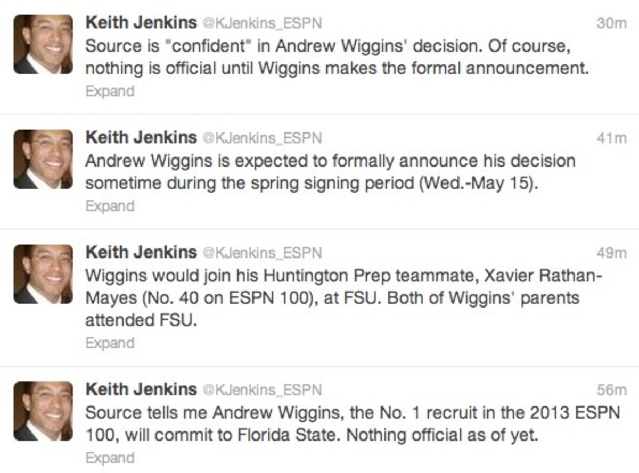Click @KJenkins_ESPN handle on the 49m tweet
This screenshot has height=473, width=639.
pyautogui.click(x=261, y=253)
